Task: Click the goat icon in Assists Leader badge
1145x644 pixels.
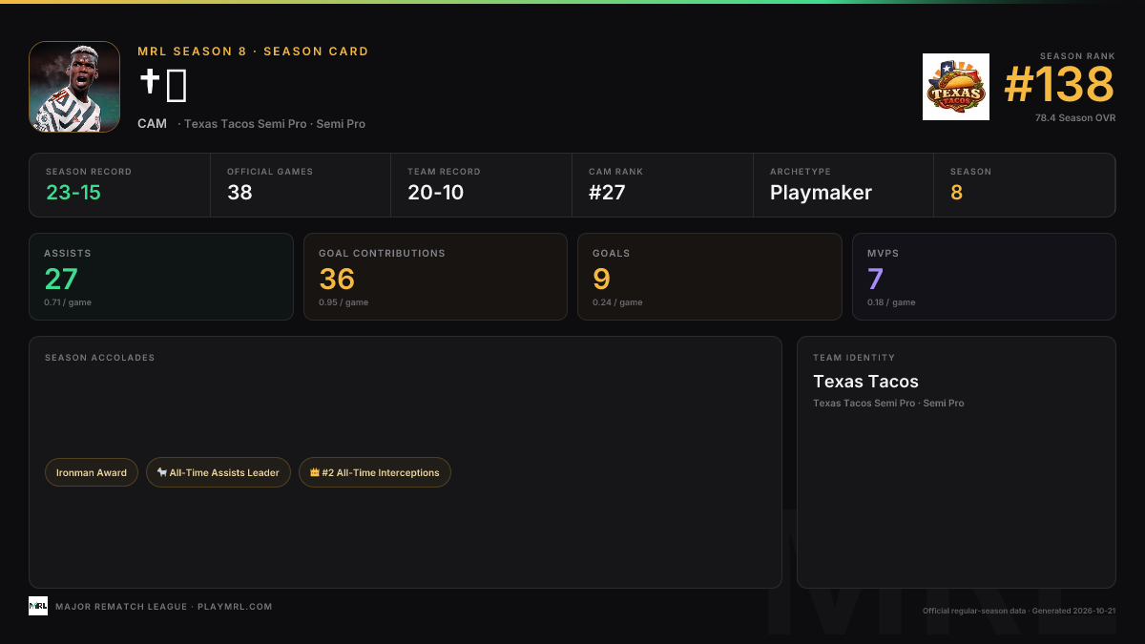Action: [162, 473]
